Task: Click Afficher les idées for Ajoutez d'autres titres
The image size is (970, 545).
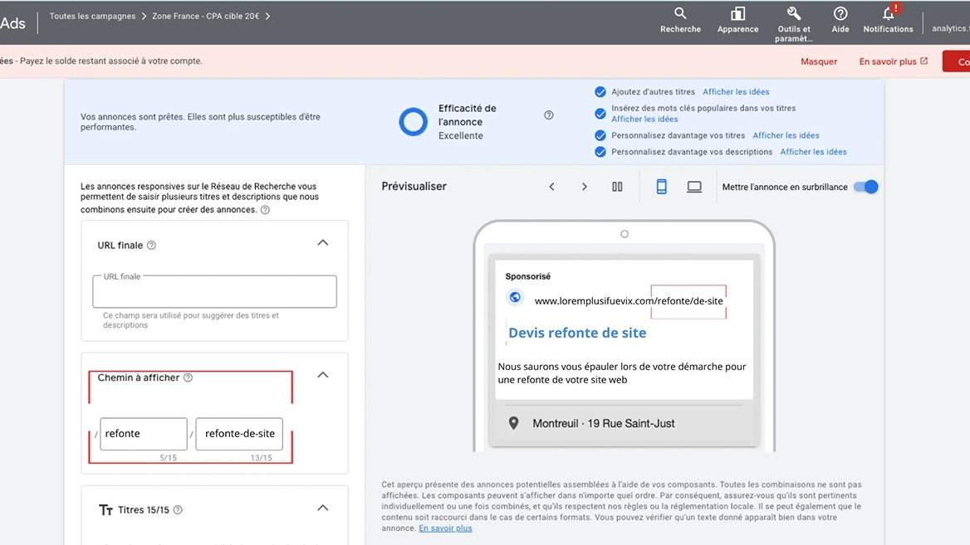Action: coord(736,91)
